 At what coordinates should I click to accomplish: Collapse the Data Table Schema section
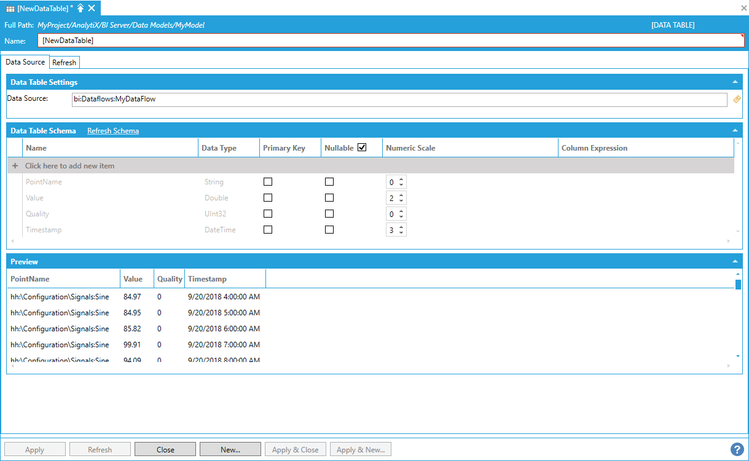(x=734, y=130)
